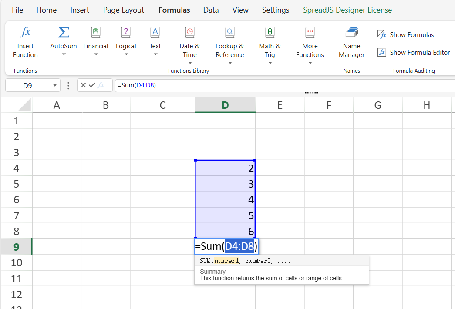Expand the Financial dropdown arrow

(96, 54)
